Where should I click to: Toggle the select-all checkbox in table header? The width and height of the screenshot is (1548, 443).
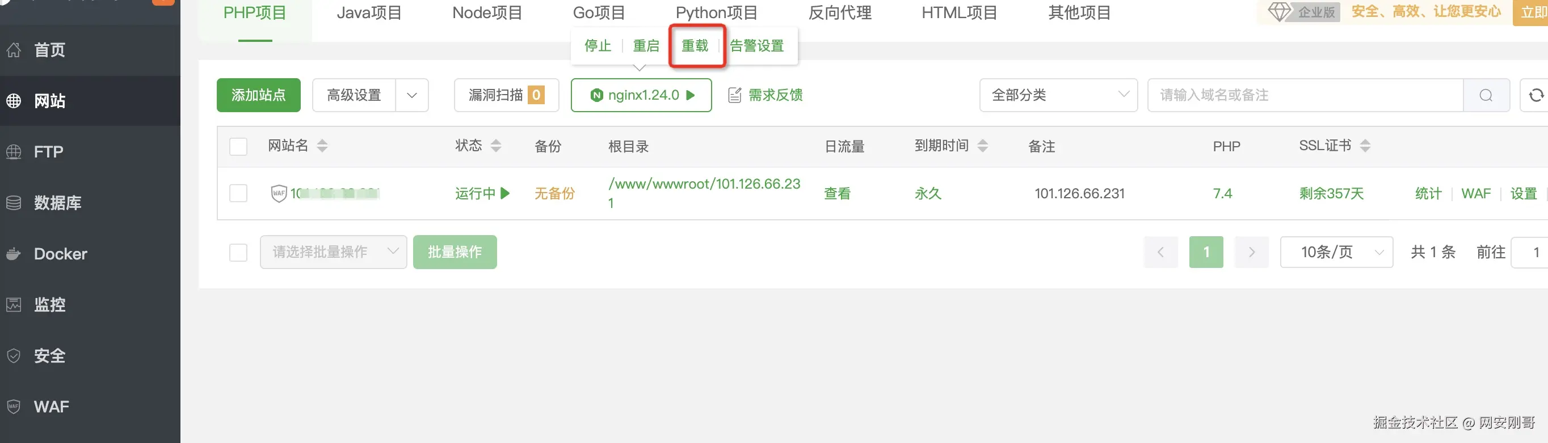point(238,147)
